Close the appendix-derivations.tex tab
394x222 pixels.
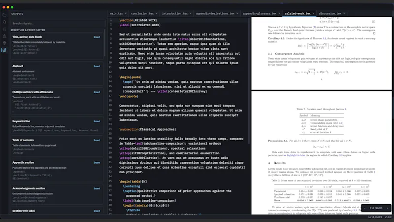tap(237, 14)
